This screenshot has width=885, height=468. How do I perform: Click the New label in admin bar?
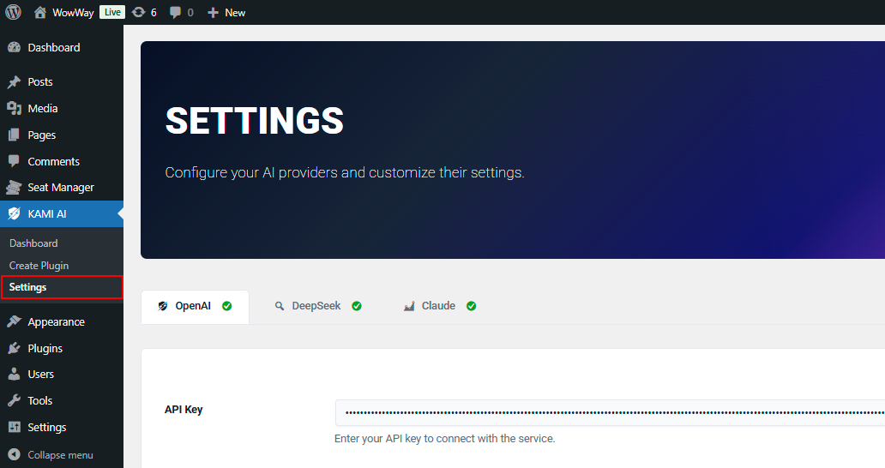pos(235,12)
